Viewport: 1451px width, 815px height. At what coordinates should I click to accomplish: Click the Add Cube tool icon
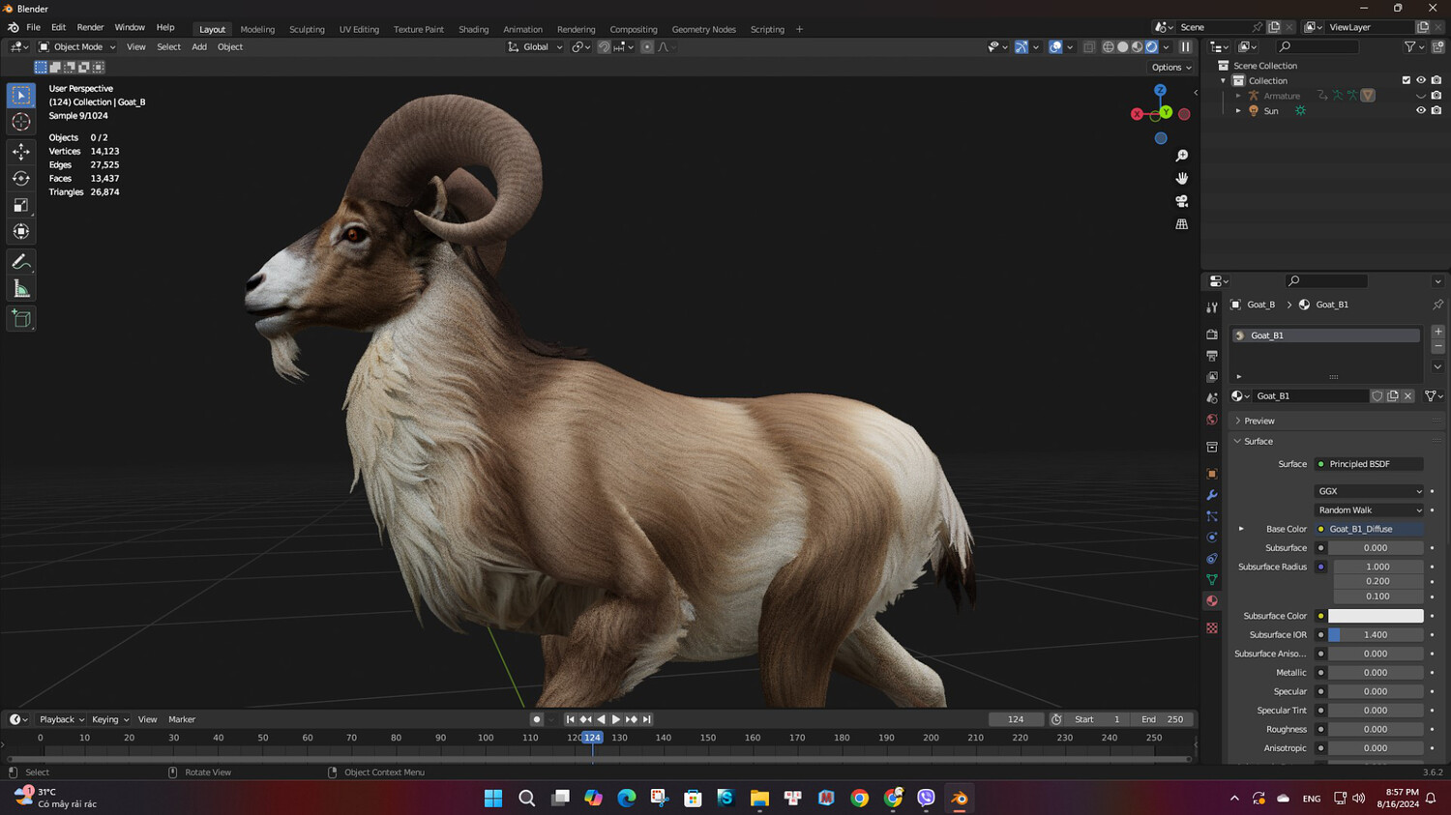point(21,319)
